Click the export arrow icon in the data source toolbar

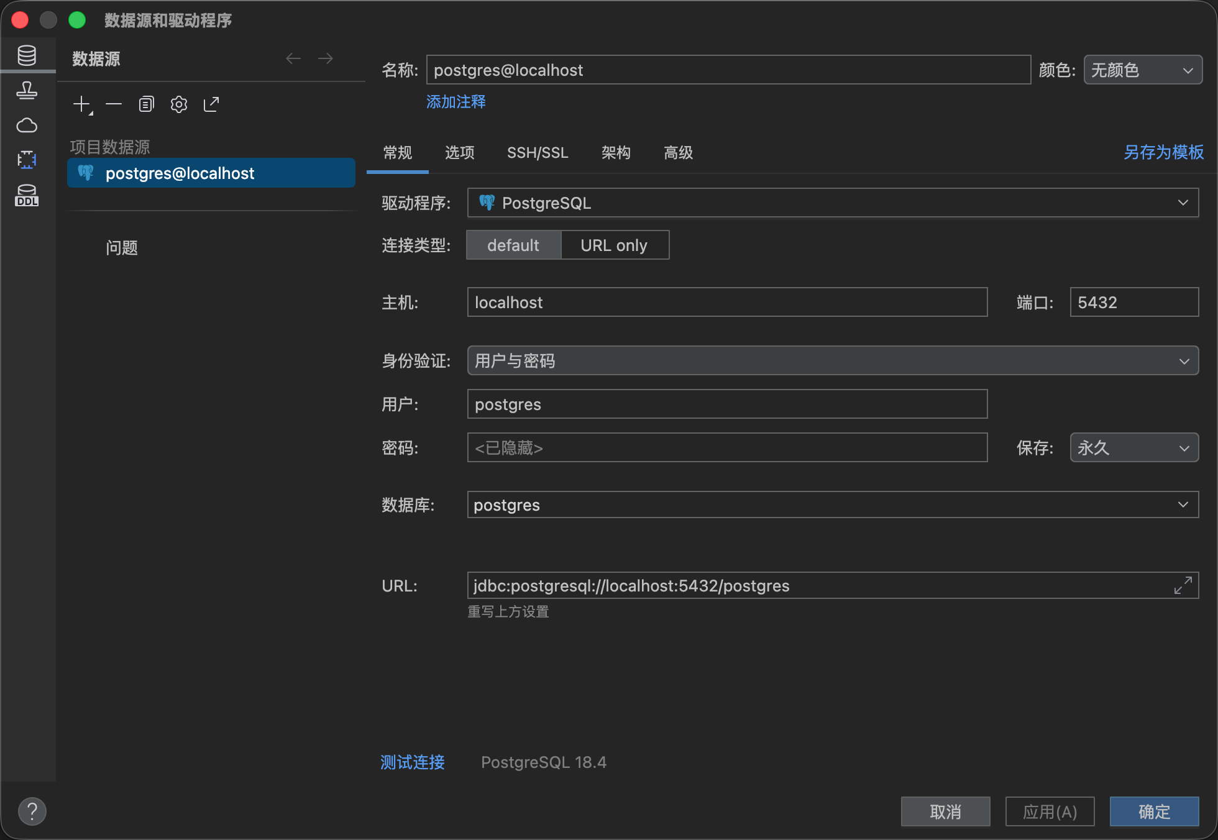(x=211, y=104)
